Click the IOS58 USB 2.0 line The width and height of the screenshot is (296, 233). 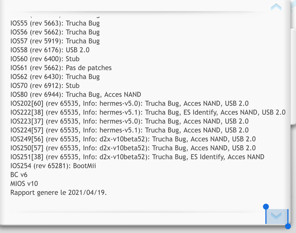click(x=50, y=50)
